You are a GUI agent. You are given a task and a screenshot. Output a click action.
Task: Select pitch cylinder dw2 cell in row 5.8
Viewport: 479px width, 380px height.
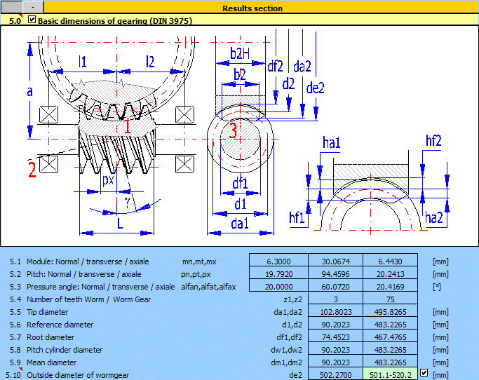coord(390,350)
